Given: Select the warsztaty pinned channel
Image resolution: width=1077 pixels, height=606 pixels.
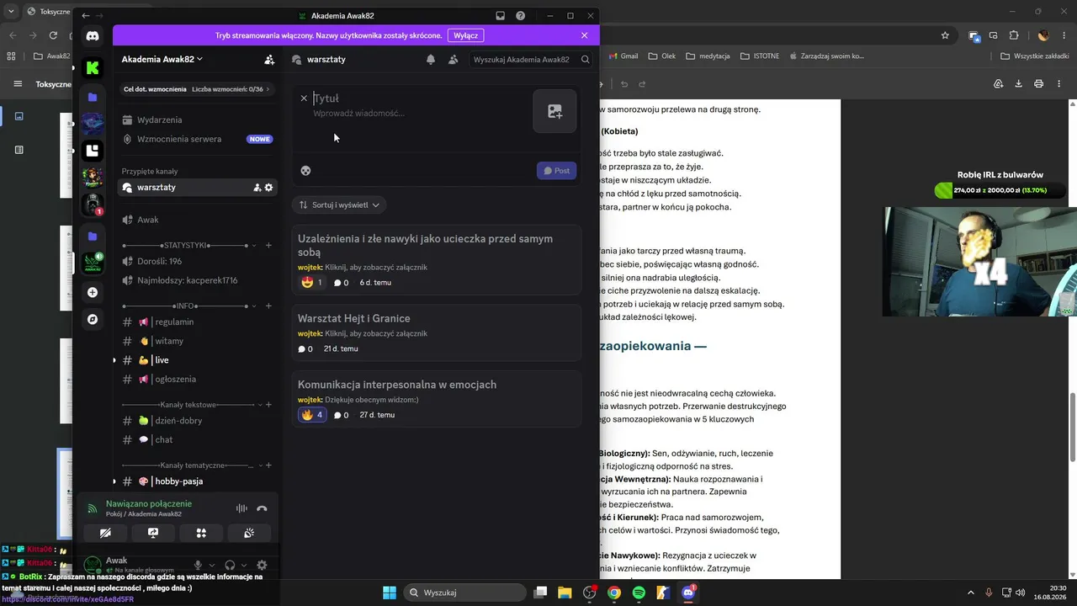Looking at the screenshot, I should [197, 188].
